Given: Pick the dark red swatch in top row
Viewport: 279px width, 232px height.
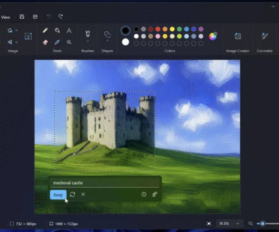Looking at the screenshot, I should click(x=151, y=29).
